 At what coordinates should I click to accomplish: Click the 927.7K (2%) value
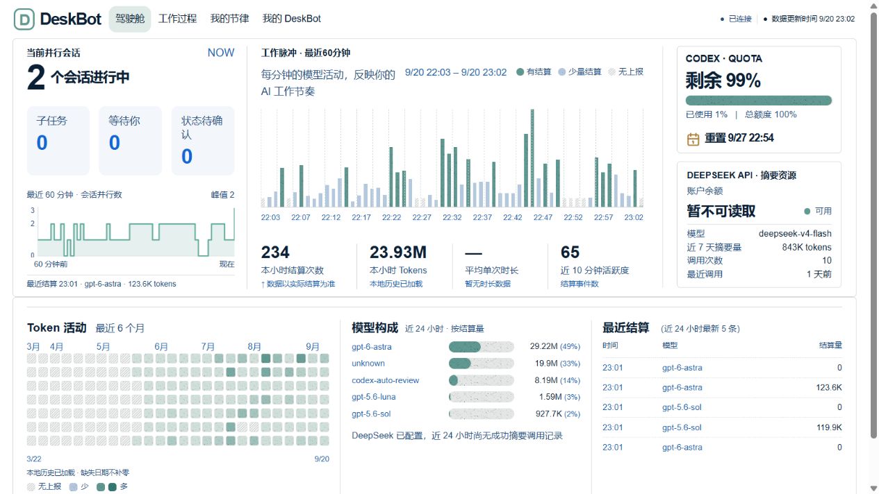tap(557, 414)
